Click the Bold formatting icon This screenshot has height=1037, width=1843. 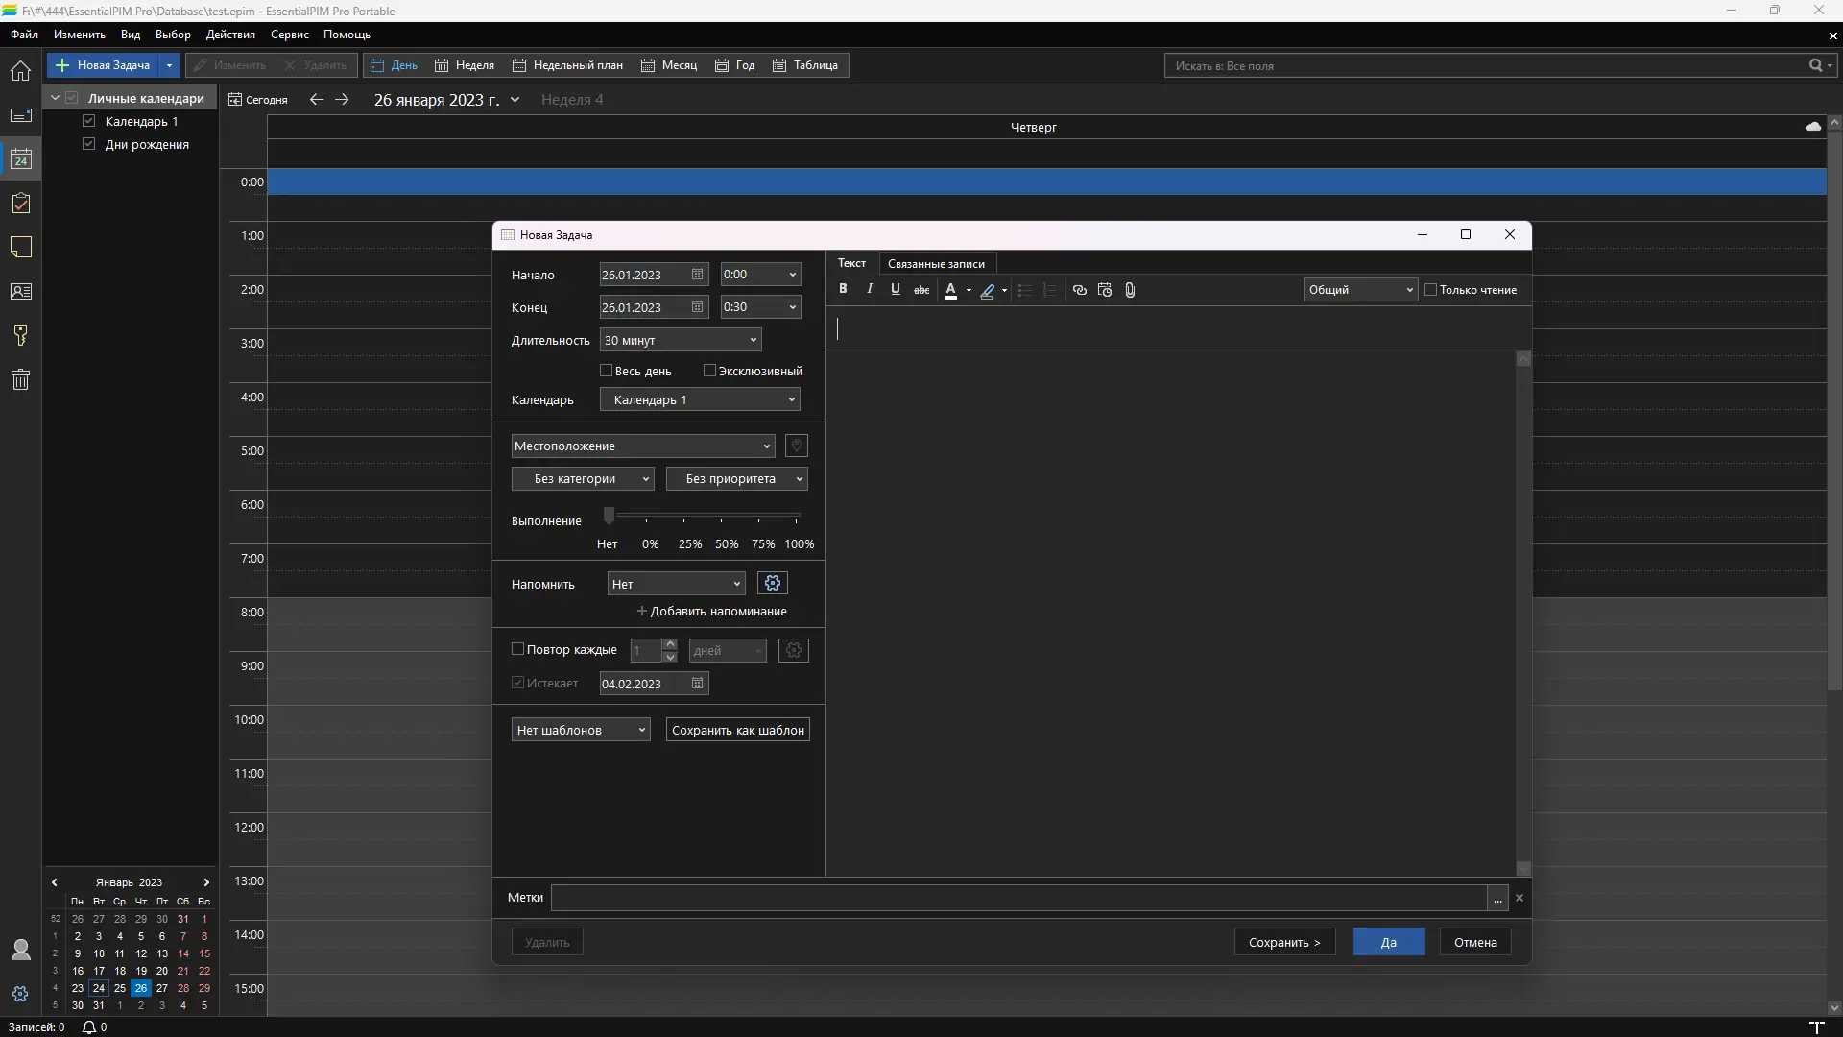pyautogui.click(x=843, y=289)
